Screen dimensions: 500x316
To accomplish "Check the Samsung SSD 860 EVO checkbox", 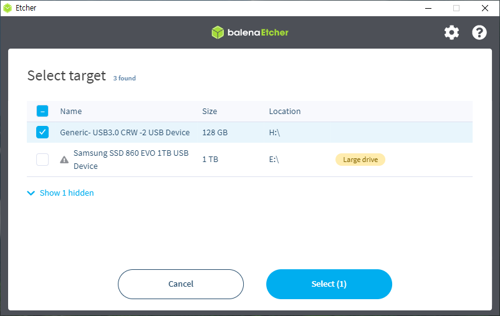I will pyautogui.click(x=42, y=160).
